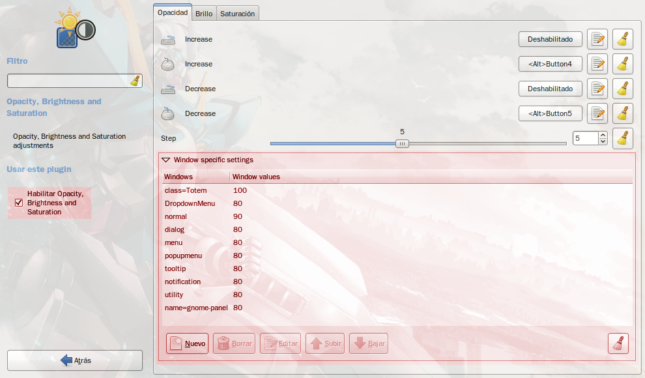Switch to the Brillo tab
Image resolution: width=645 pixels, height=378 pixels.
[204, 13]
